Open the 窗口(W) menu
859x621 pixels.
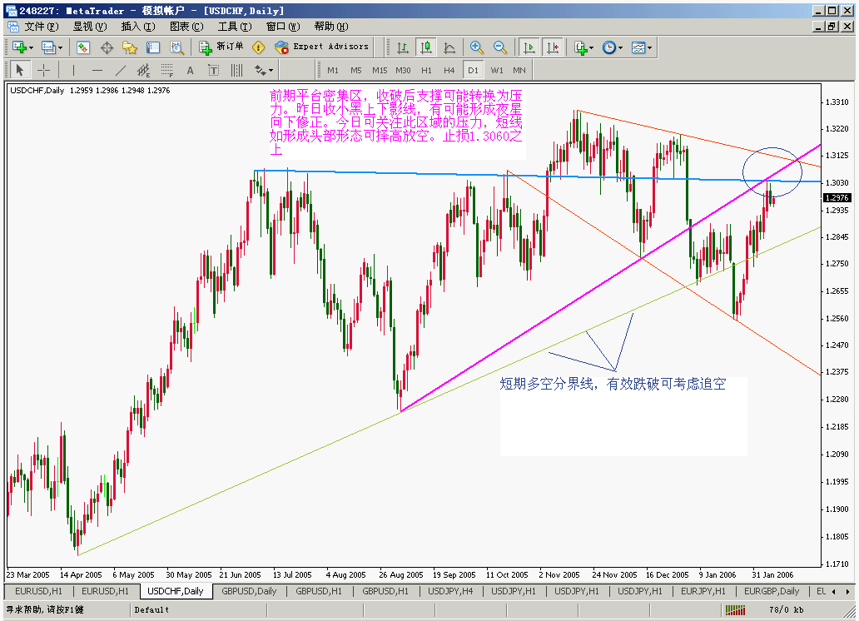(x=283, y=27)
